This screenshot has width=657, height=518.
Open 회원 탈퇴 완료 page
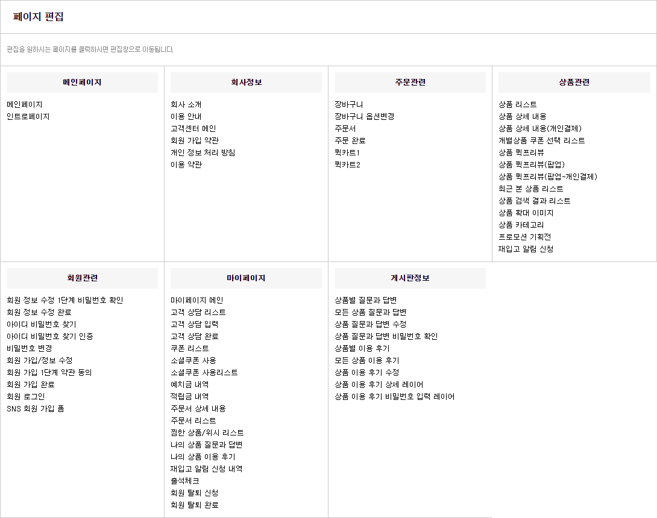coord(195,505)
